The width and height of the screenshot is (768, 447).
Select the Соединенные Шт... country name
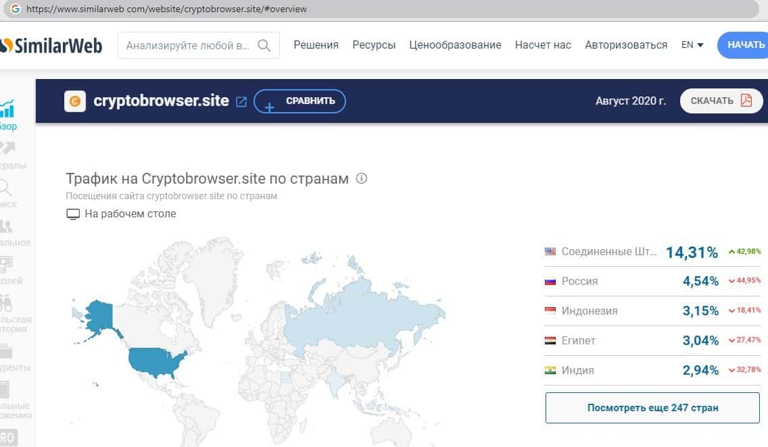609,251
